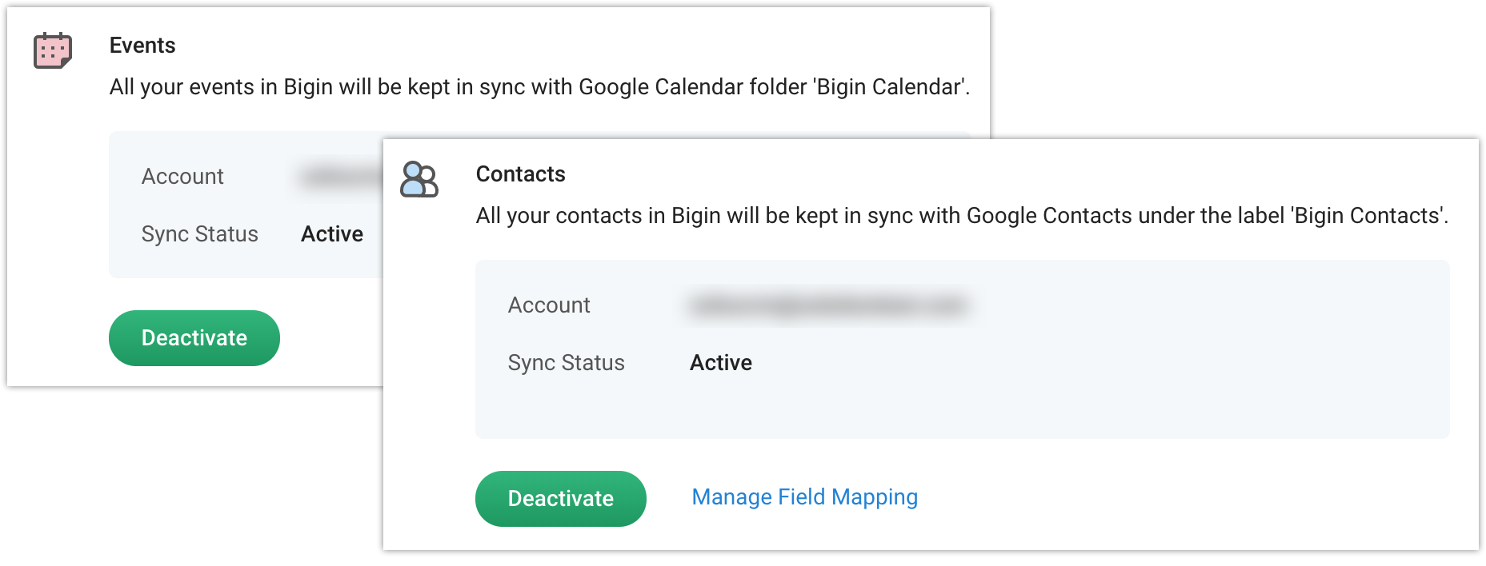Click Active status under Contacts
Screen dimensions: 1486x566
coord(721,363)
